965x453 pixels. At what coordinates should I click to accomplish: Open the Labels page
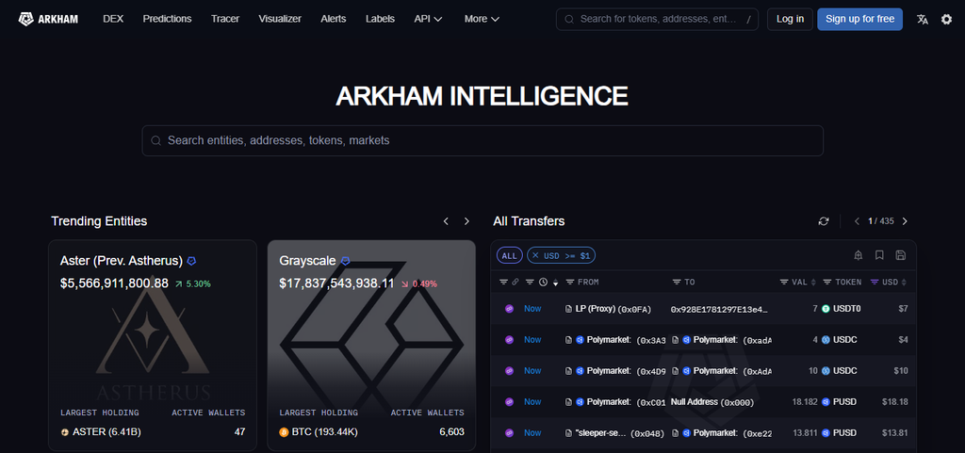tap(381, 19)
